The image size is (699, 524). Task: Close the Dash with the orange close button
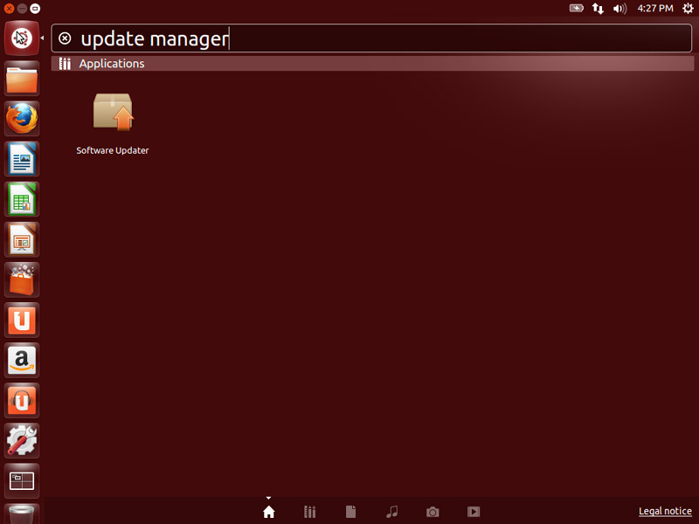[9, 8]
